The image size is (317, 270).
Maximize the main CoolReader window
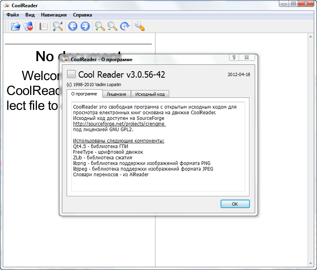[x=293, y=4]
